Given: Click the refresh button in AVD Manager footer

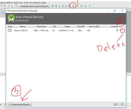Looking at the screenshot, I should (116, 104).
